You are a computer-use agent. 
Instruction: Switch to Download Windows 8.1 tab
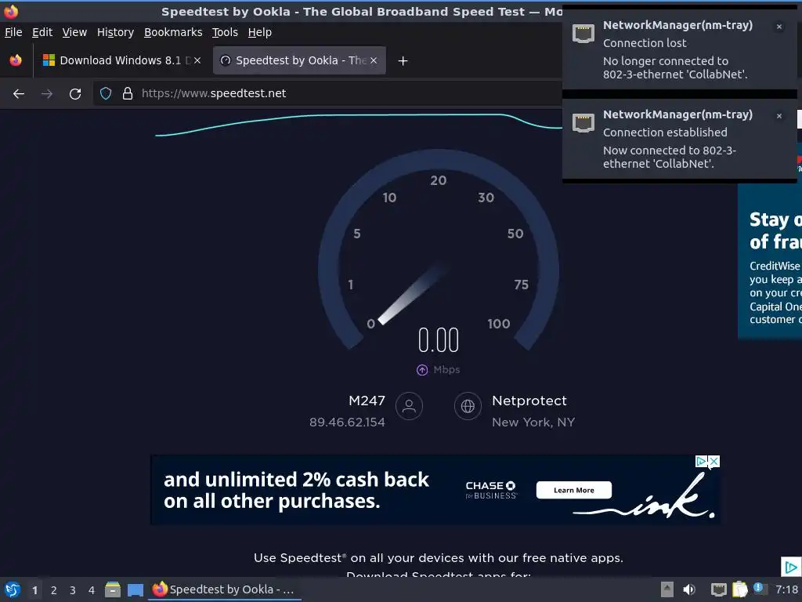[121, 60]
